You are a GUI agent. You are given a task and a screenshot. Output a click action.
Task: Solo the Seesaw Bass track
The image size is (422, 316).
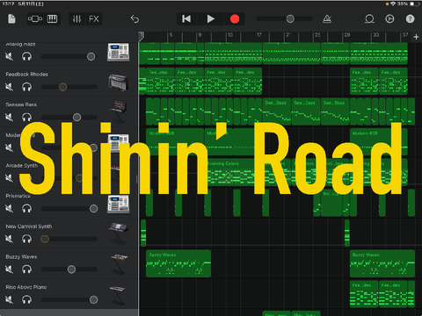coord(26,117)
